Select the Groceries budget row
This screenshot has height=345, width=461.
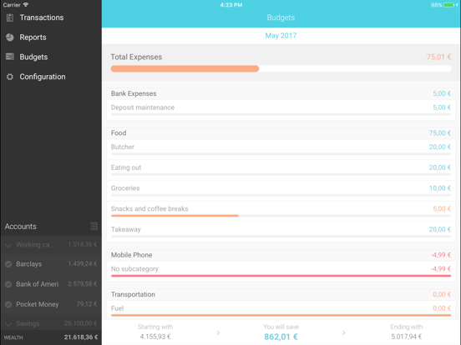[x=281, y=190]
